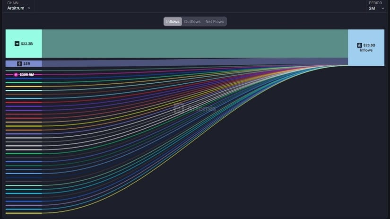
Task: Click the Inflows caption under $28.8B
Action: (366, 50)
